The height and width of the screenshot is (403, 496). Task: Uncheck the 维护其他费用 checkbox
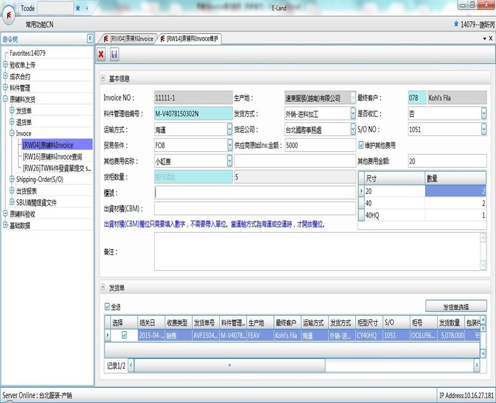(361, 145)
